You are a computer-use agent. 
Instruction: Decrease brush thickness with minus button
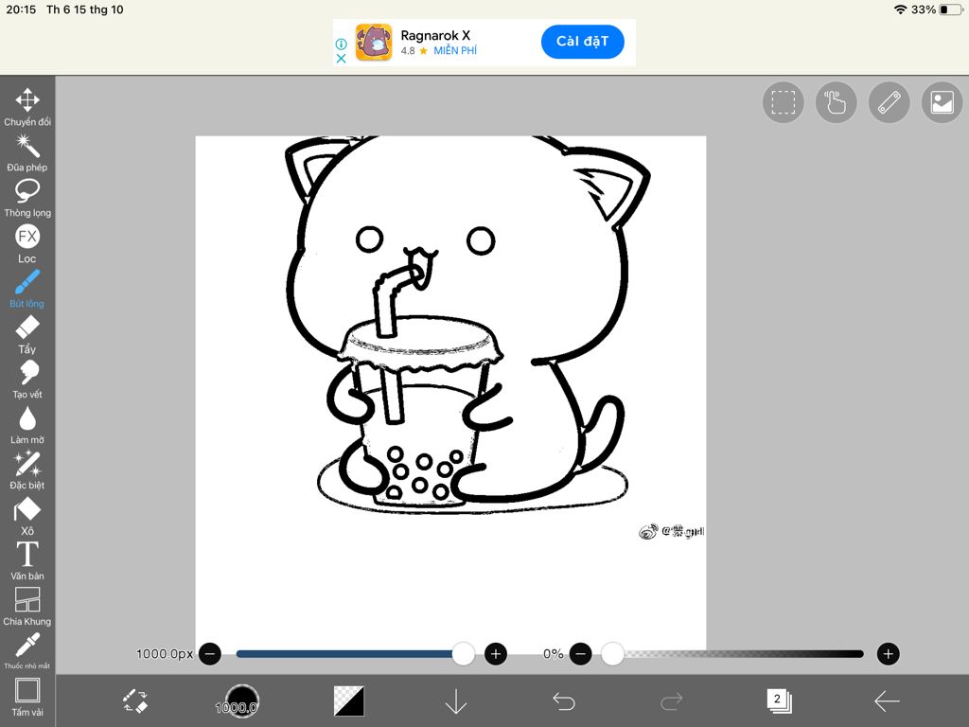click(210, 653)
